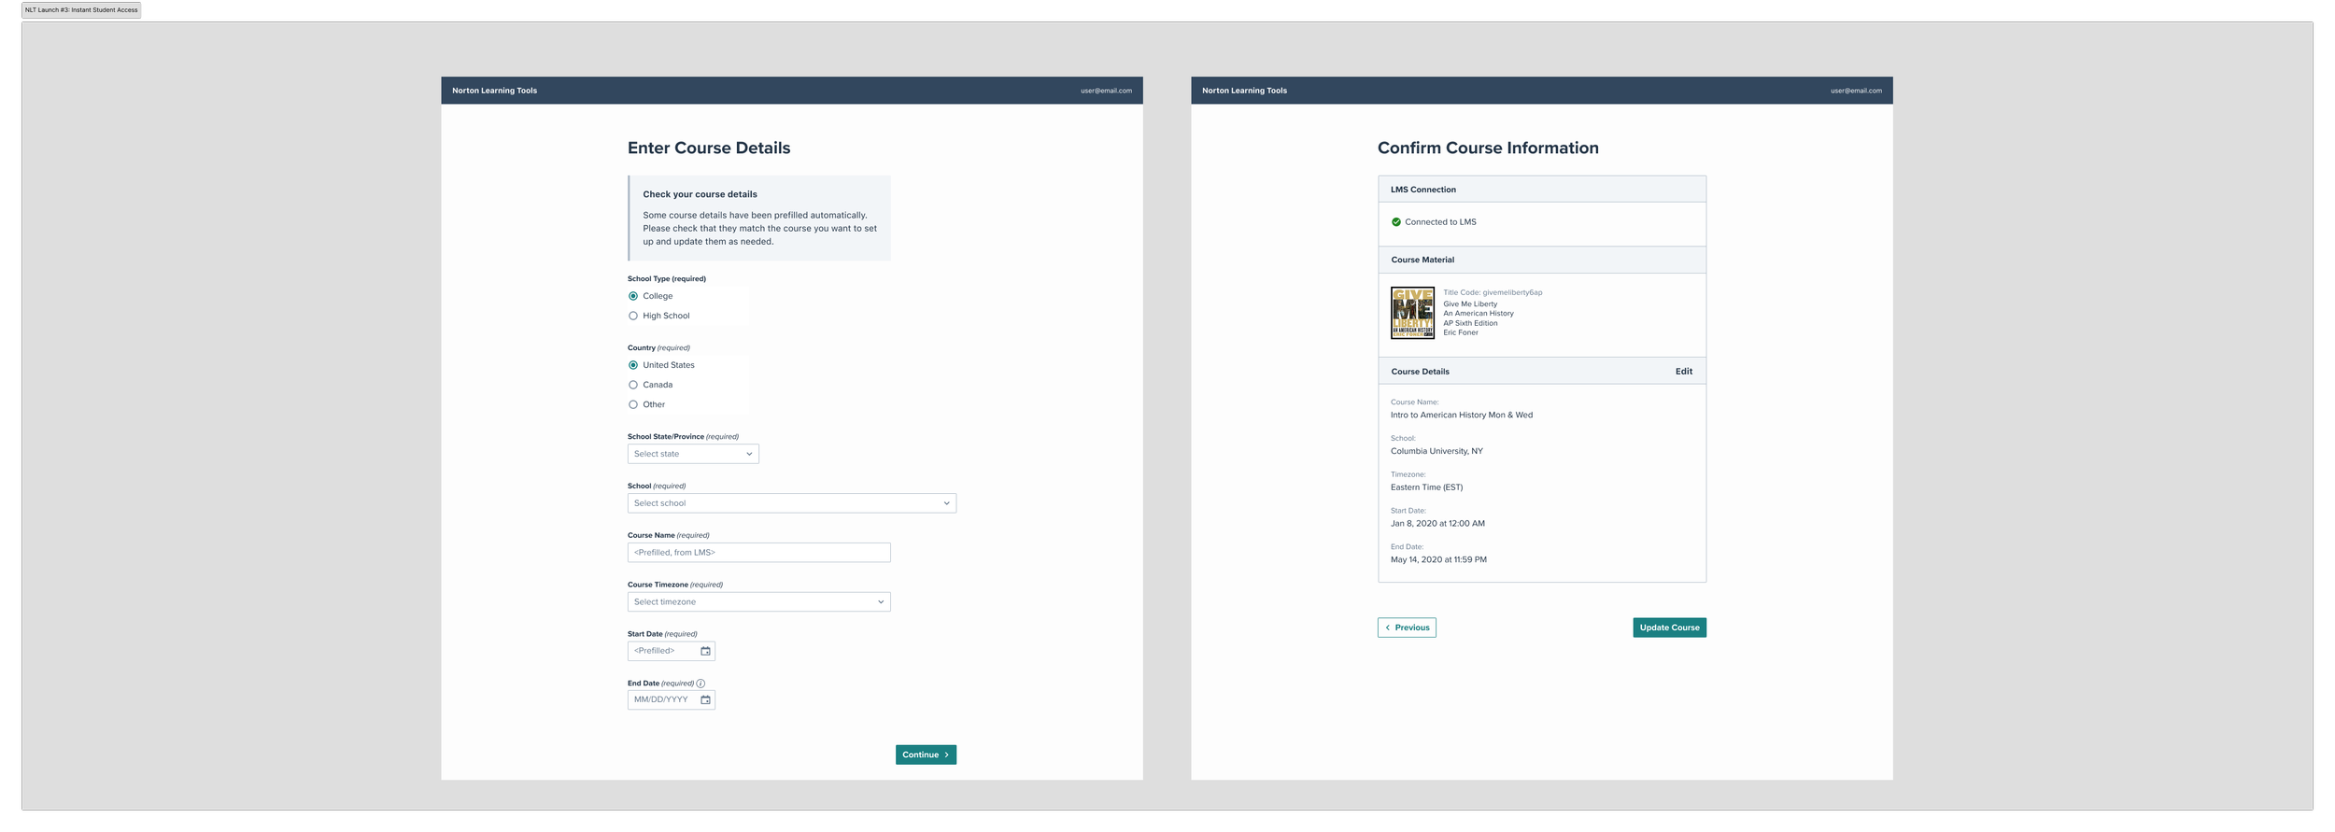Click the Check your course details heading
Screen dimensions: 2335x832
[700, 194]
